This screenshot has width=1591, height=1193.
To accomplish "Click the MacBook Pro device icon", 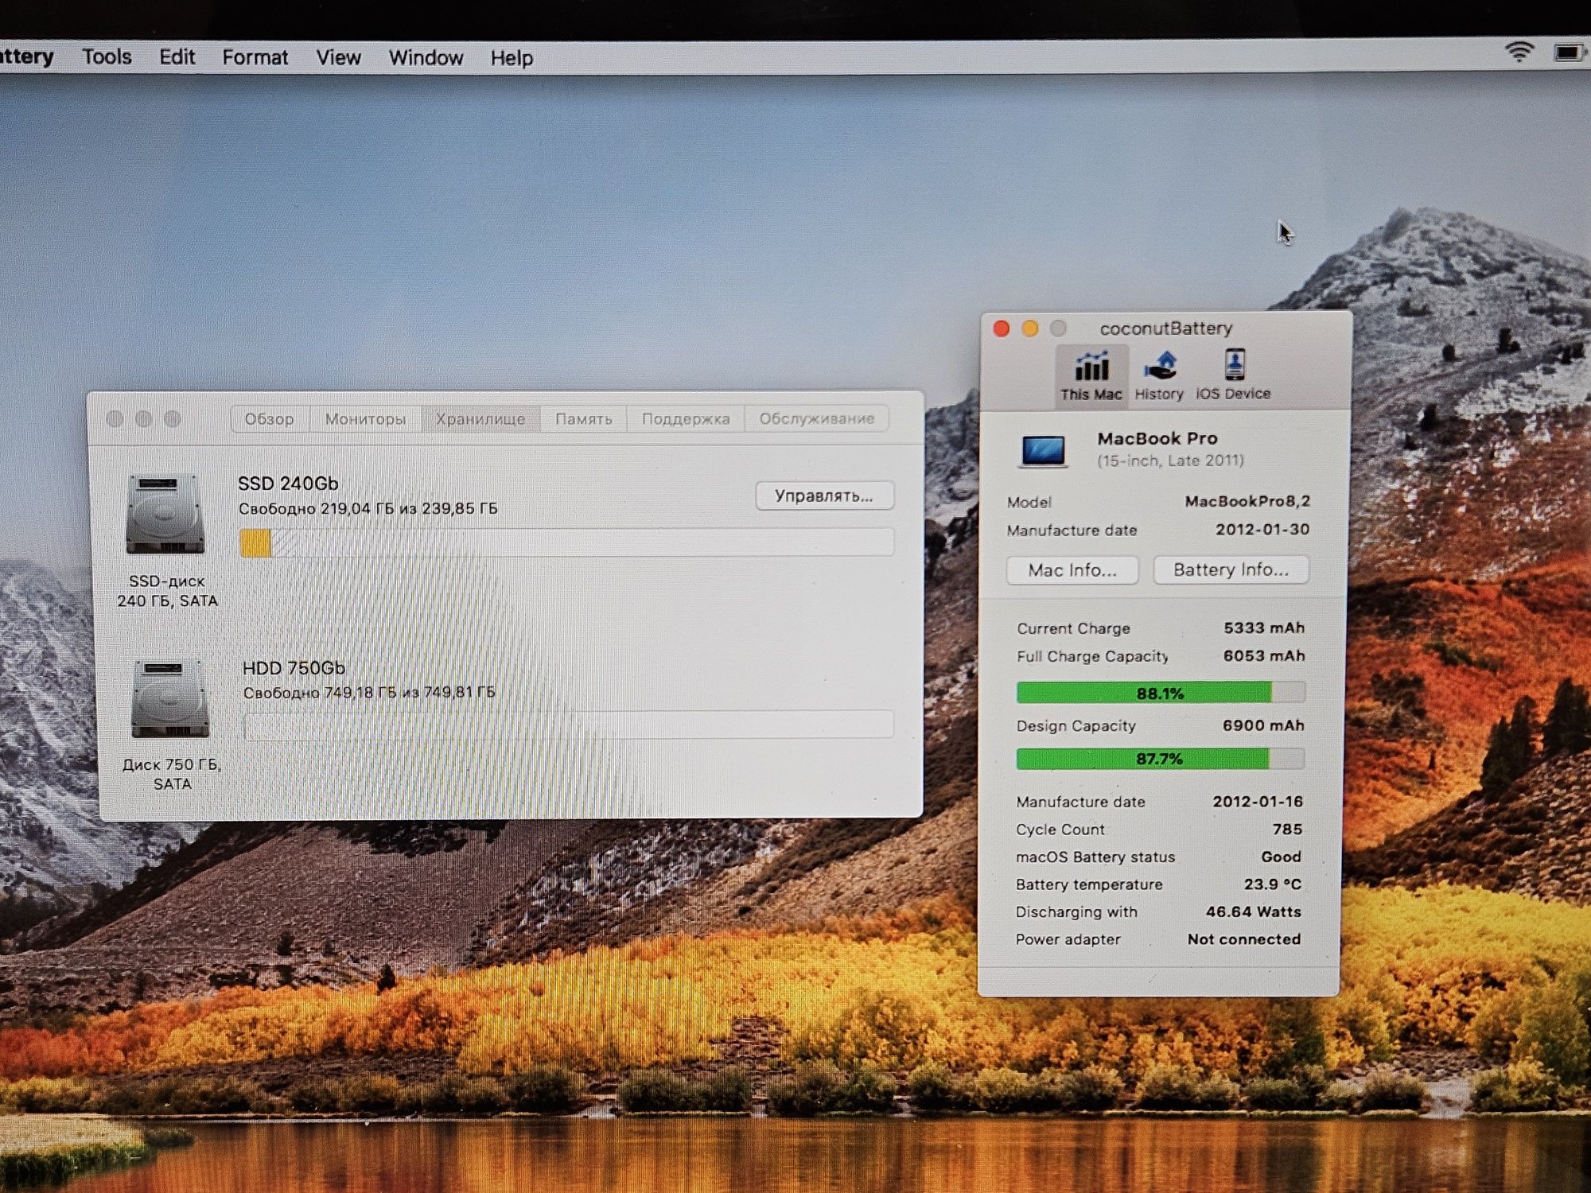I will click(x=1044, y=447).
